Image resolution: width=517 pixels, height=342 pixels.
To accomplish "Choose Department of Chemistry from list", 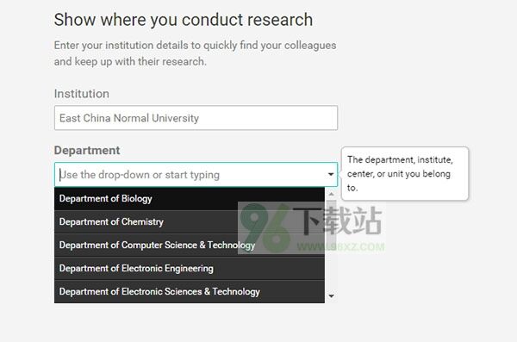I will click(x=190, y=222).
